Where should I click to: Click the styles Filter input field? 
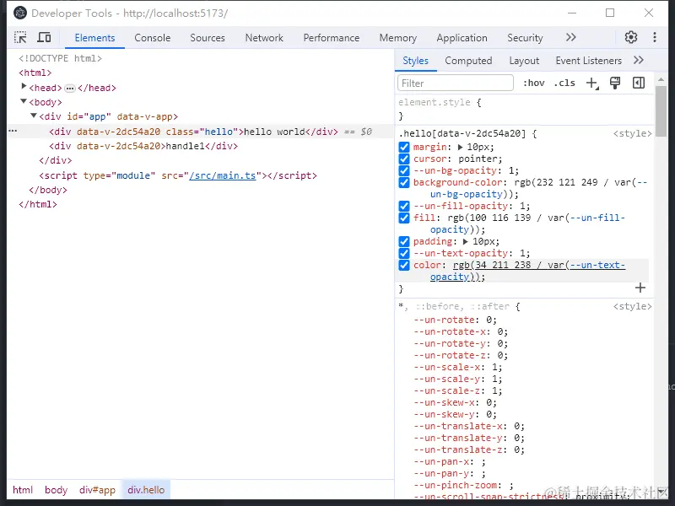pos(456,83)
